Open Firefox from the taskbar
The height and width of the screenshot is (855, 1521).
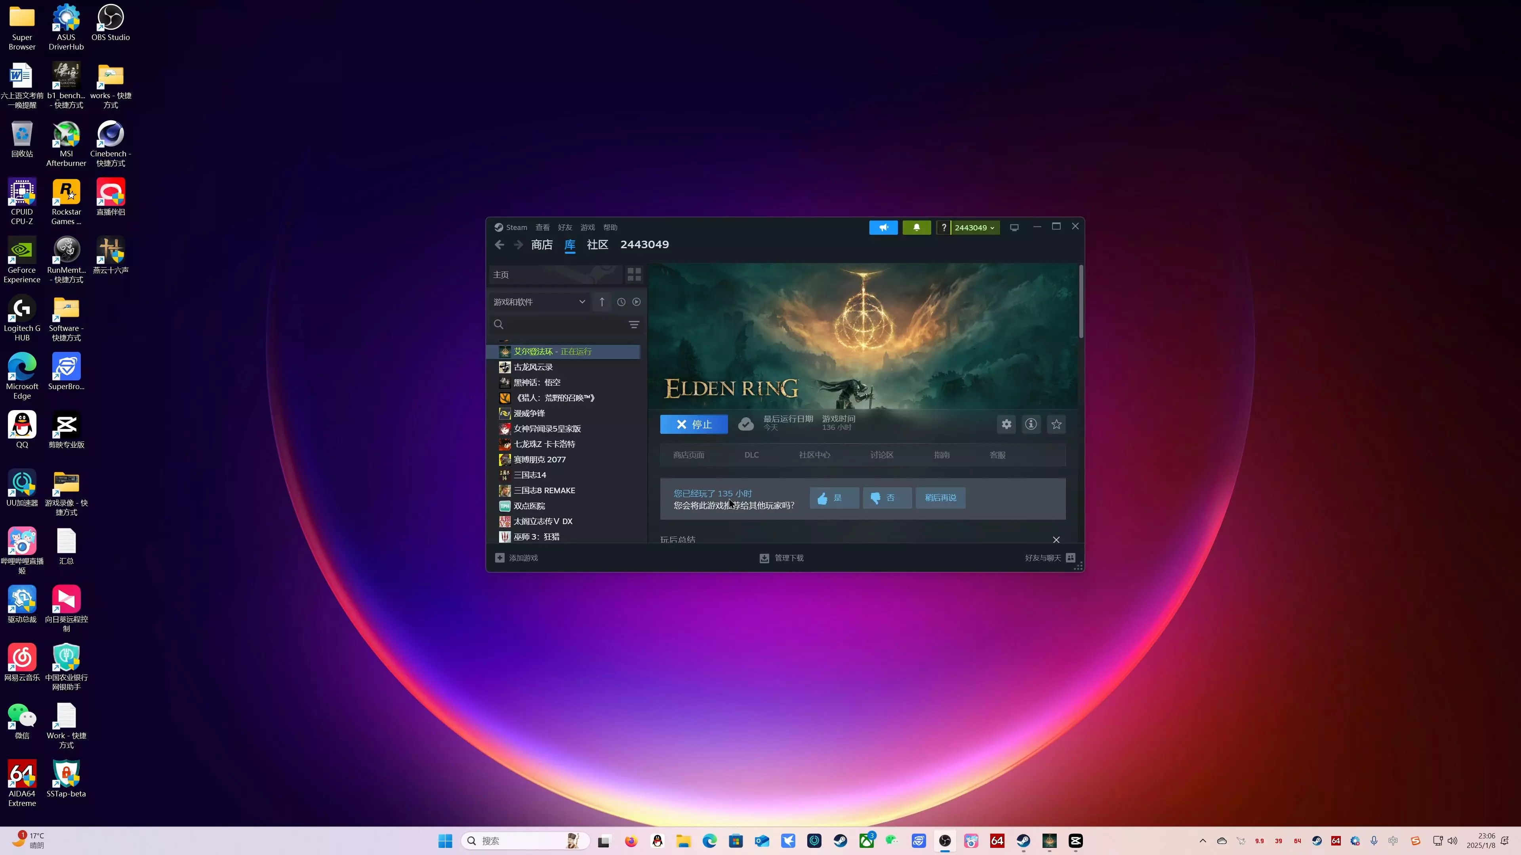point(631,841)
